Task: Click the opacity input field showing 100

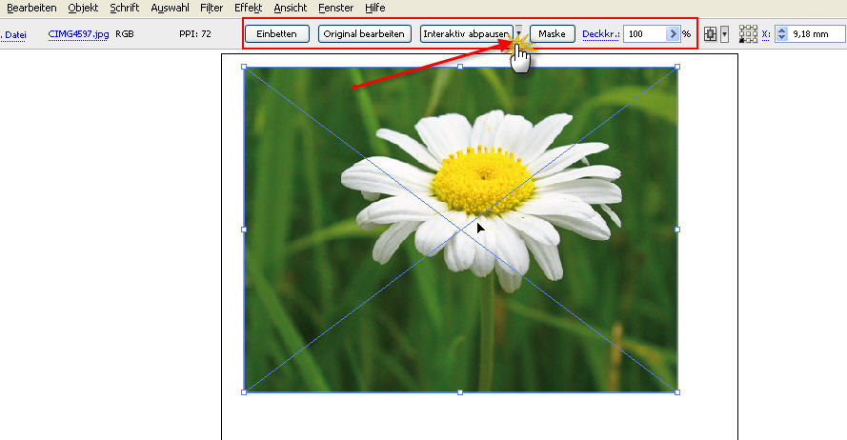Action: coord(644,34)
